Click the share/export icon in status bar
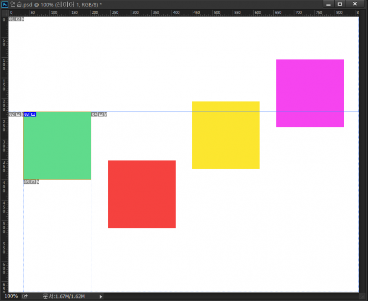Viewport: 368px width, 301px height. click(x=25, y=296)
